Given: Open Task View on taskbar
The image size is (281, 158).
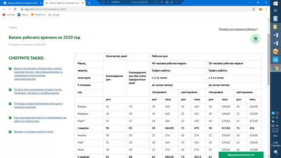Looking at the screenshot, I should point(275,11).
